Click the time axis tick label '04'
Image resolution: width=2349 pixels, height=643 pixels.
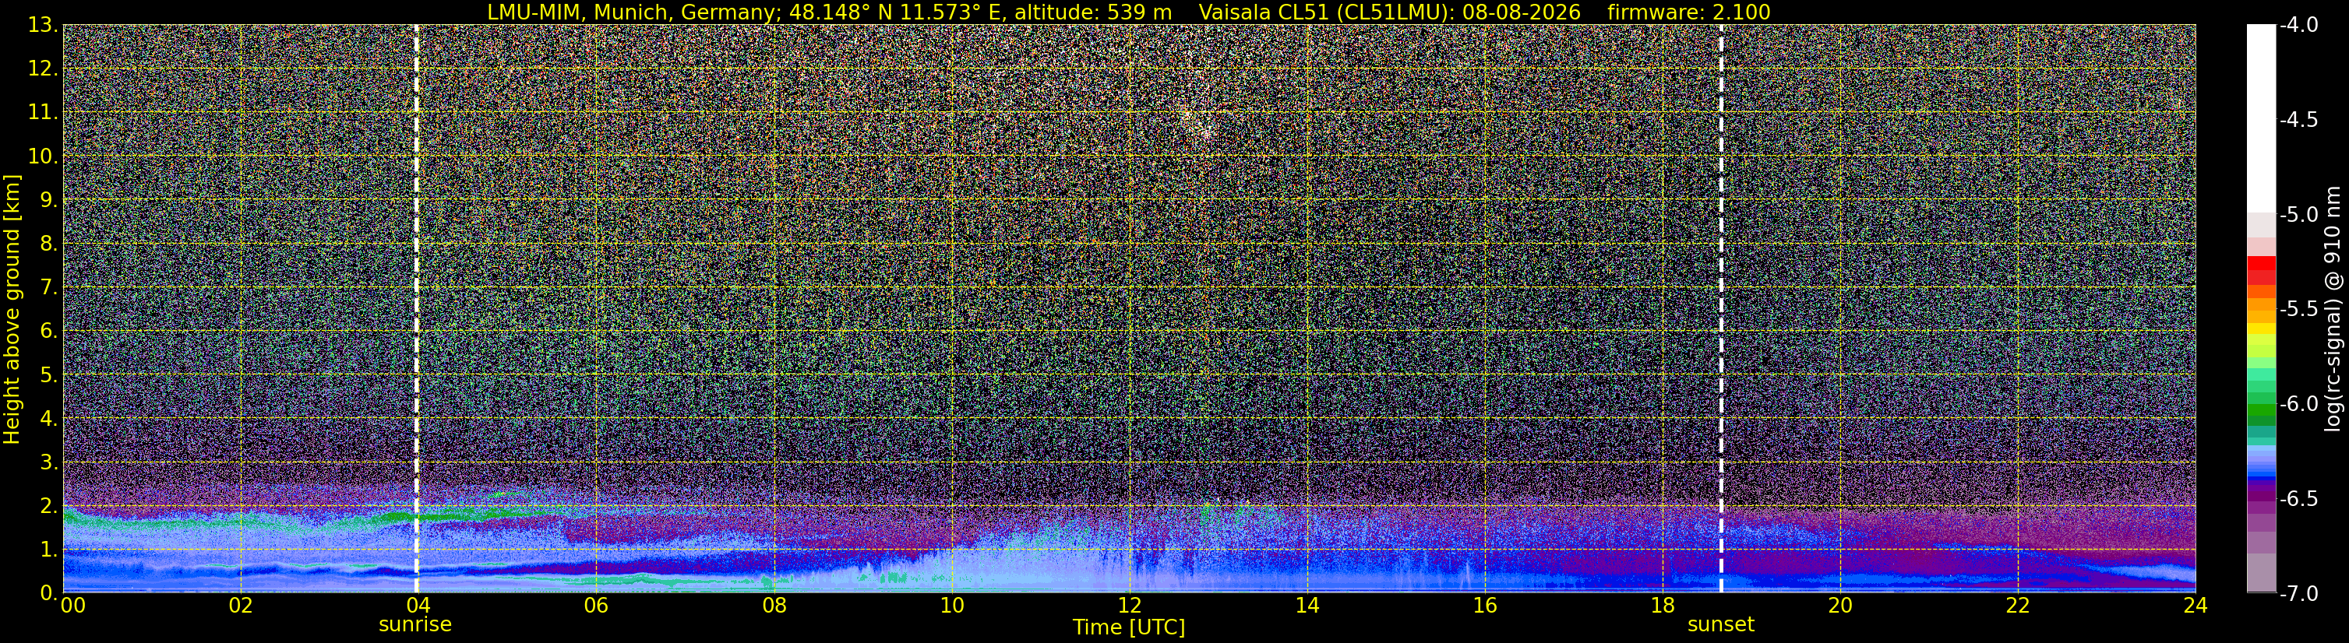[418, 606]
